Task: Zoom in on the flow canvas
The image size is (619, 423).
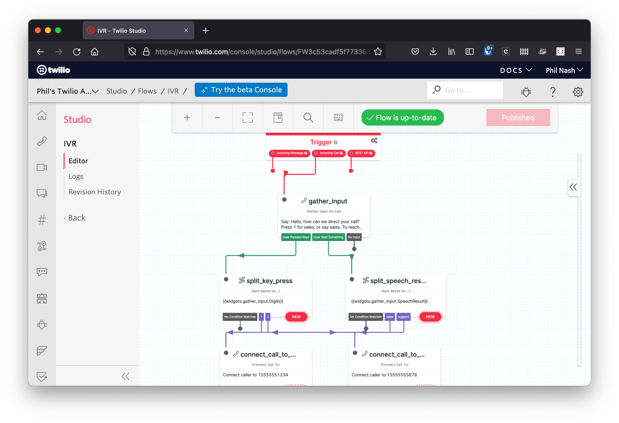Action: [187, 117]
